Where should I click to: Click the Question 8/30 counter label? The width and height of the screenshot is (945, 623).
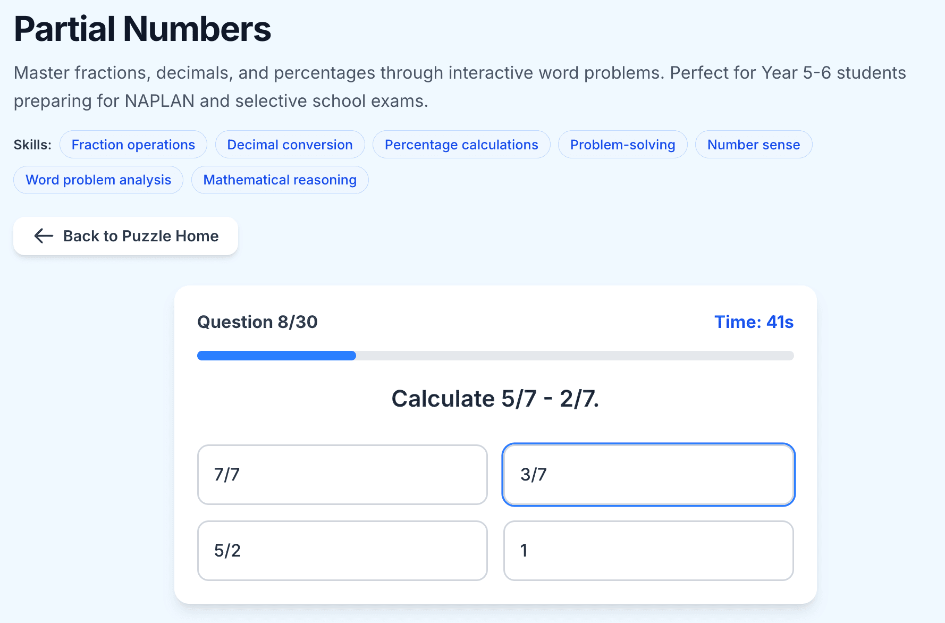[257, 322]
